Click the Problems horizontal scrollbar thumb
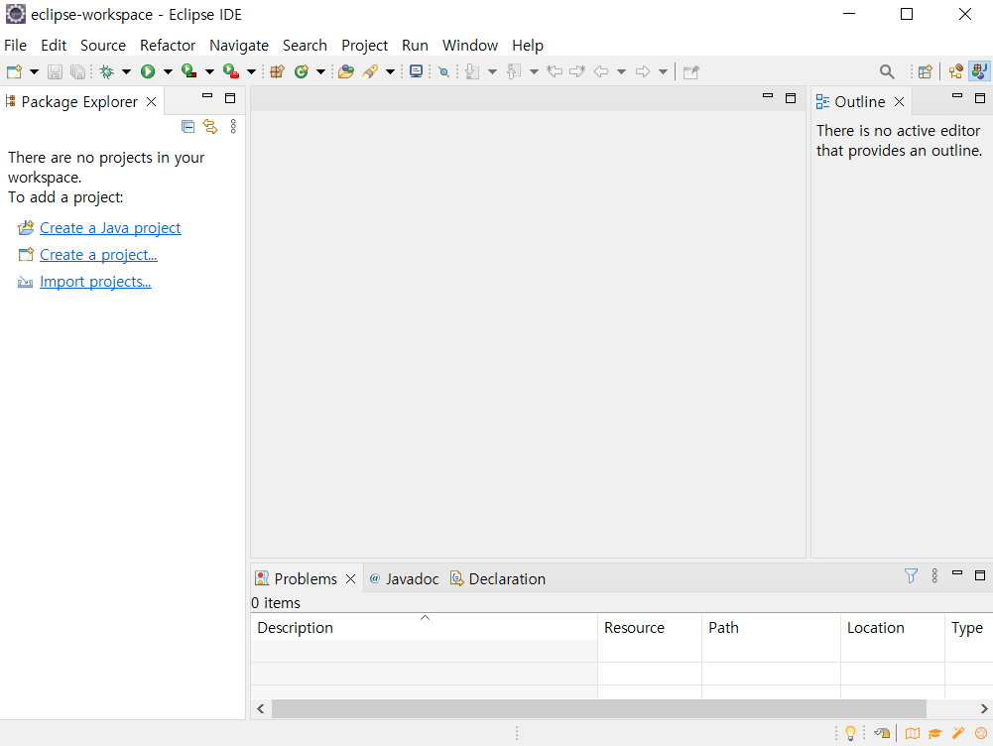The width and height of the screenshot is (993, 746). (x=599, y=708)
